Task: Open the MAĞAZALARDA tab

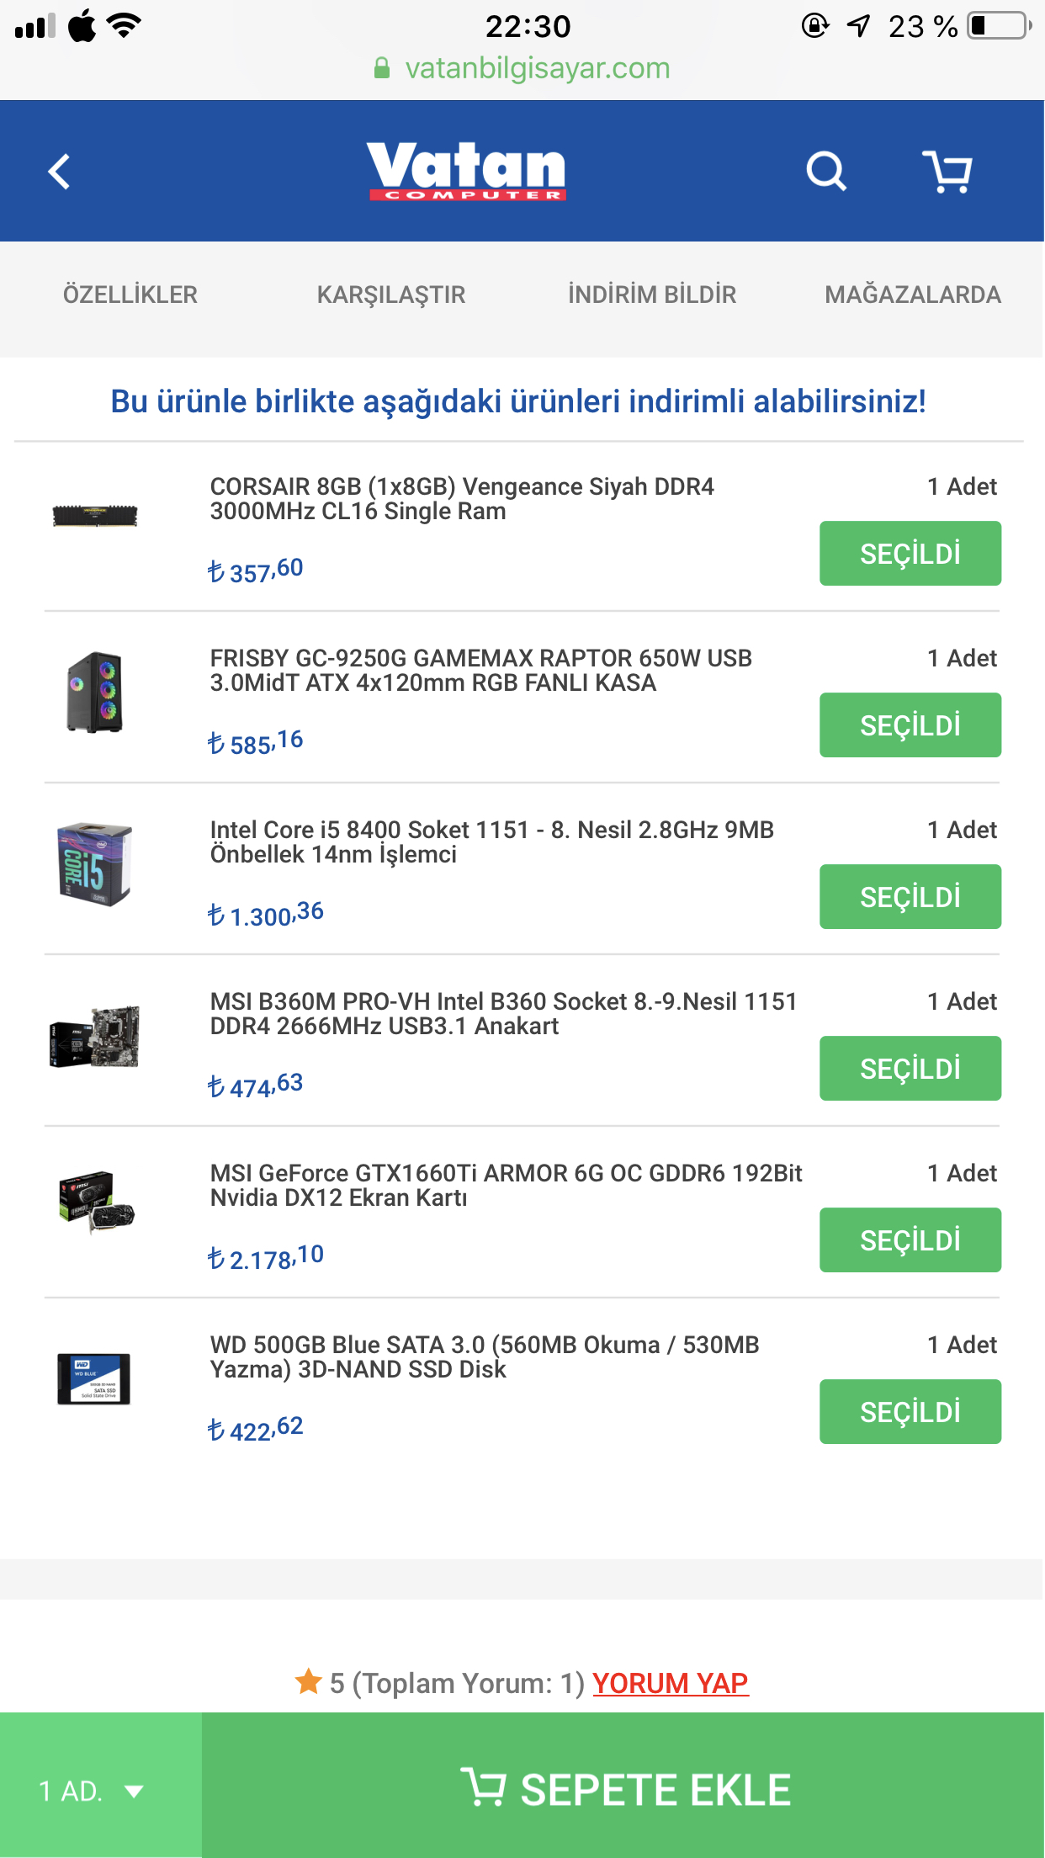Action: [913, 295]
